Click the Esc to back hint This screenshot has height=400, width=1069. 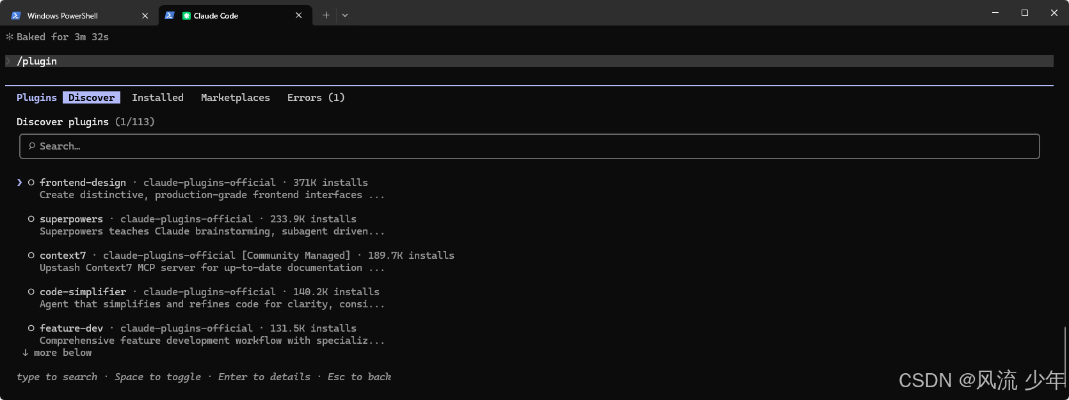(x=359, y=377)
